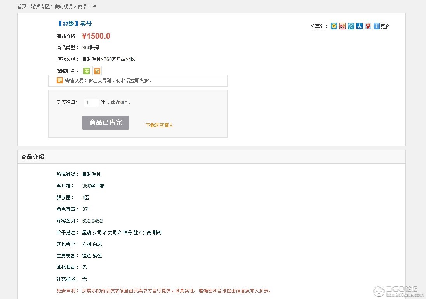The image size is (426, 299).
Task: Share to Sina Weibo icon
Action: pyautogui.click(x=343, y=26)
